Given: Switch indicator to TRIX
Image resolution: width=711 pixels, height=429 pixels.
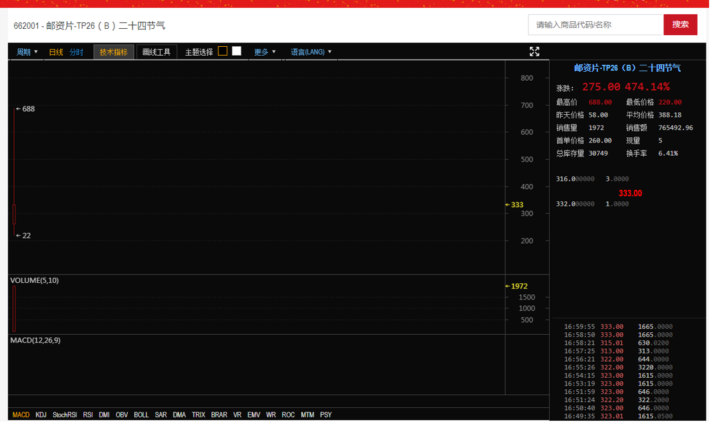Looking at the screenshot, I should click(198, 414).
